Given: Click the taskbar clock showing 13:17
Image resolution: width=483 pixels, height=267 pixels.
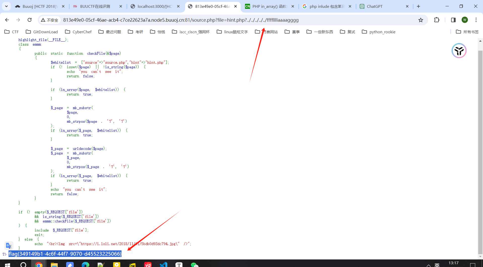Looking at the screenshot, I should point(453,263).
